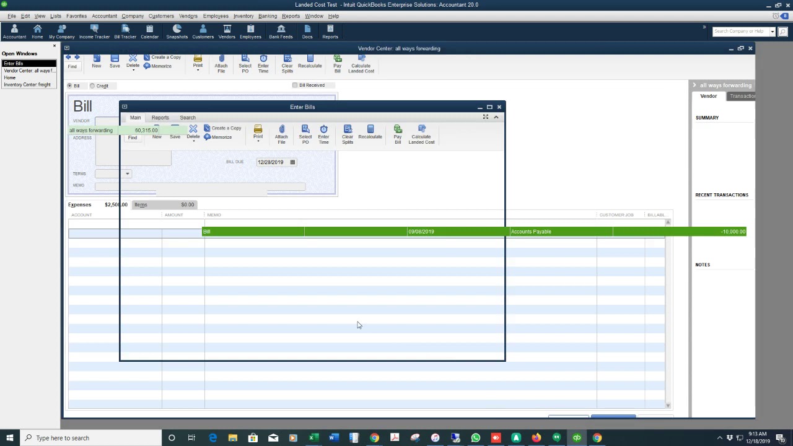Viewport: 793px width, 446px height.
Task: Open the Bill Tracker icon
Action: coord(125,32)
